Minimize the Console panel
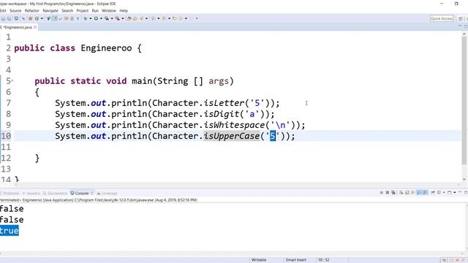 pyautogui.click(x=460, y=192)
